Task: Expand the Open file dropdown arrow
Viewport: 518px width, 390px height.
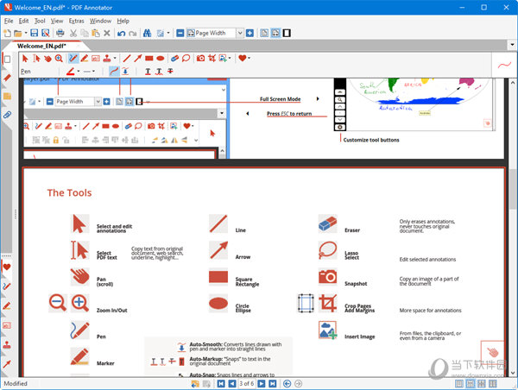Action: tap(25, 33)
